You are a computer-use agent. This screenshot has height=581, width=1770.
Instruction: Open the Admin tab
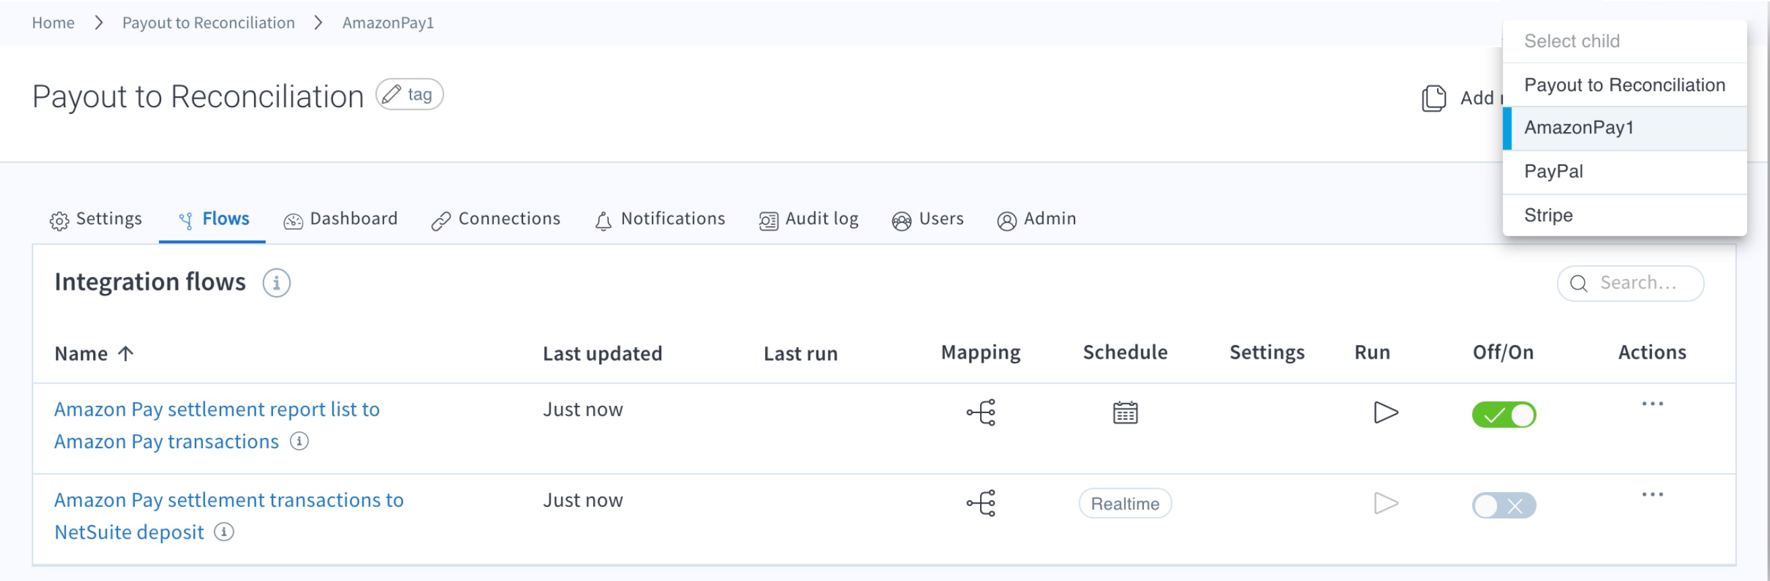1036,219
